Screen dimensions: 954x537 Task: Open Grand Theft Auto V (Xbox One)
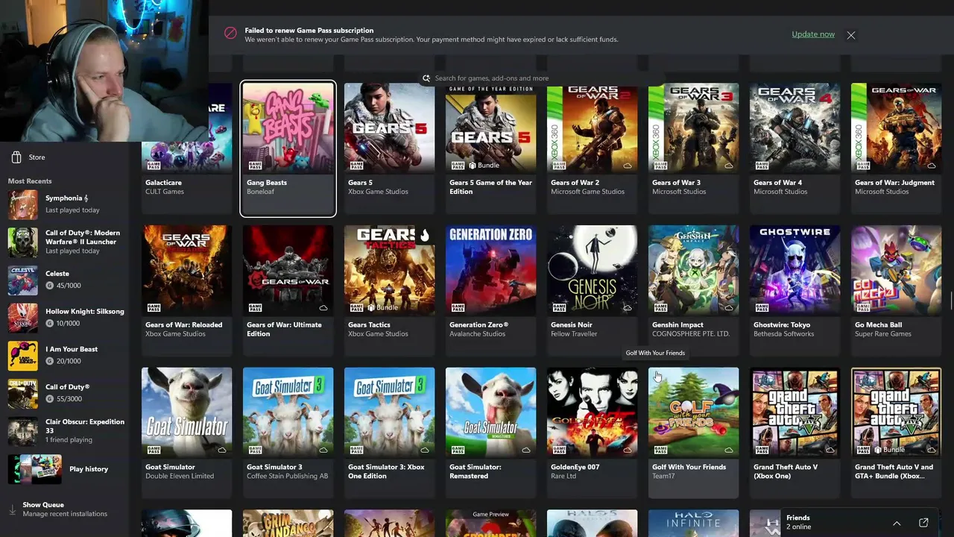coord(795,433)
